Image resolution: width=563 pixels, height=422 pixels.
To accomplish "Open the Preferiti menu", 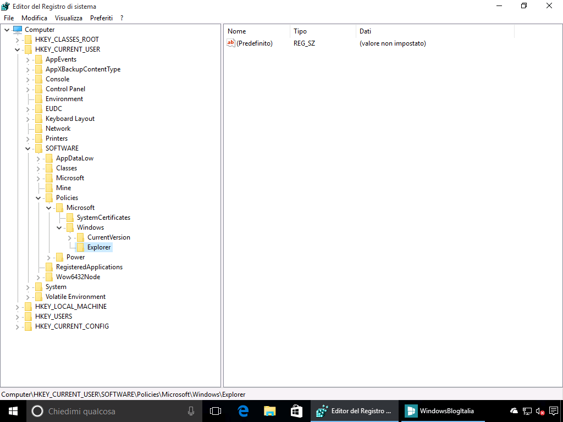I will point(101,18).
